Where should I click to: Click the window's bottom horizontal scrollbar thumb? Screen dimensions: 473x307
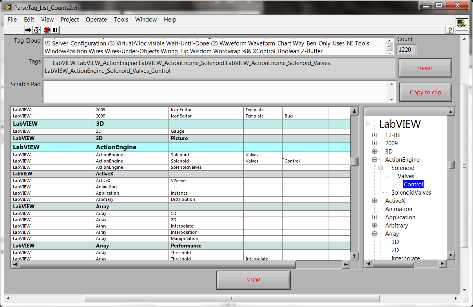[231, 298]
